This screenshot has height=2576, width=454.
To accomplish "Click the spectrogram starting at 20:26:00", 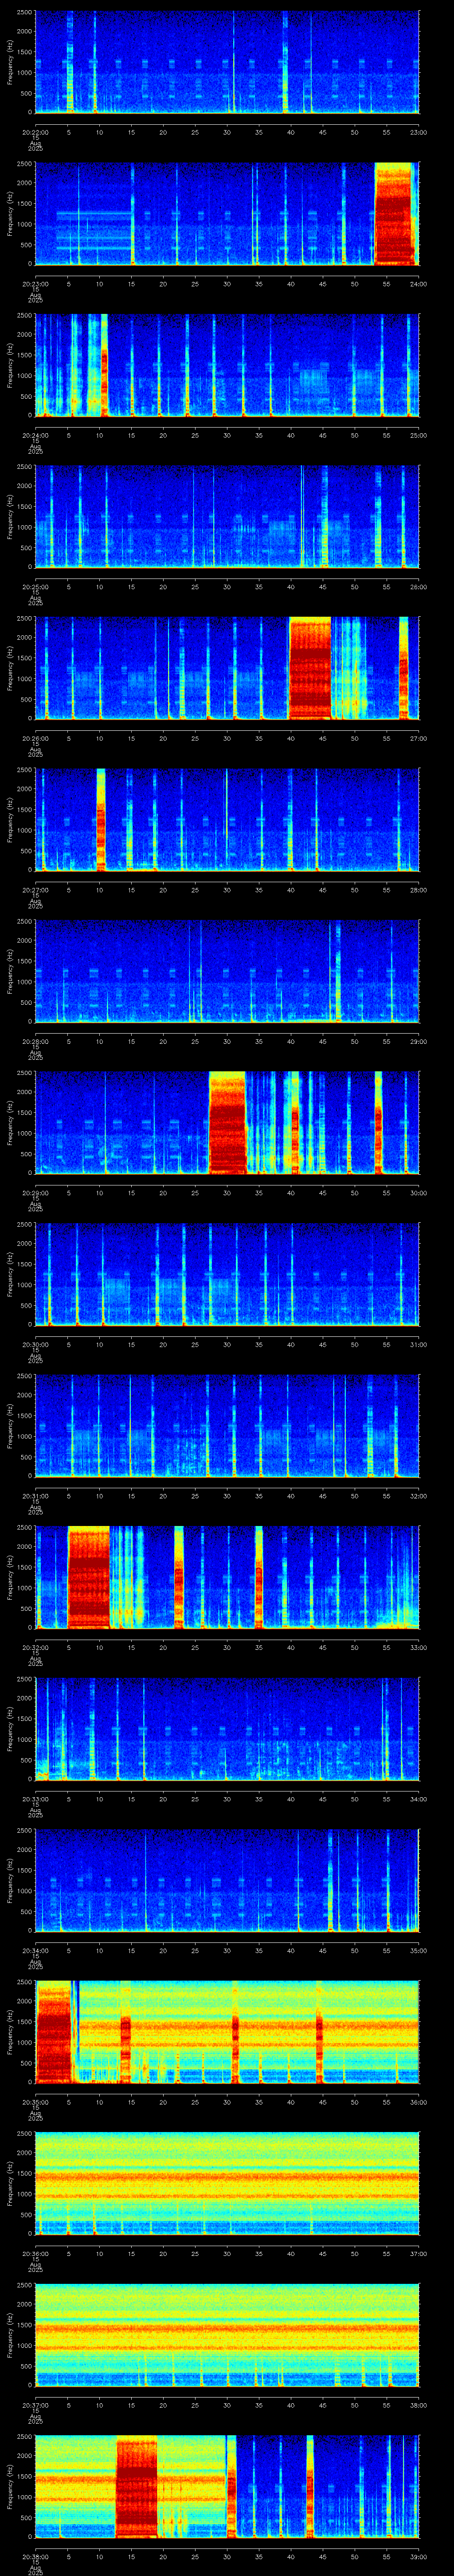I will [x=227, y=668].
